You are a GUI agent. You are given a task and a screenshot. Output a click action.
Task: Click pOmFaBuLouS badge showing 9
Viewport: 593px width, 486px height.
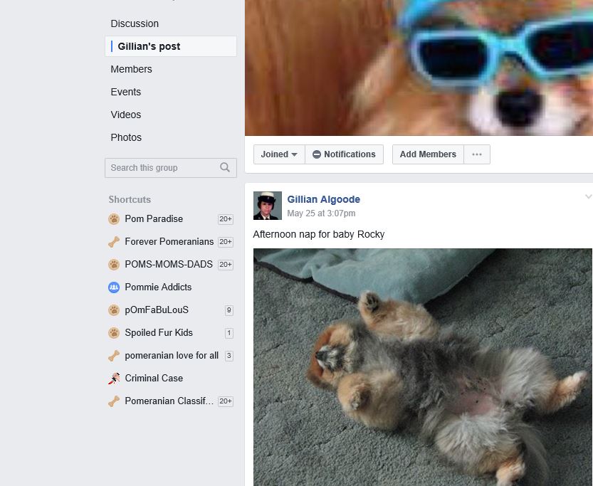229,310
